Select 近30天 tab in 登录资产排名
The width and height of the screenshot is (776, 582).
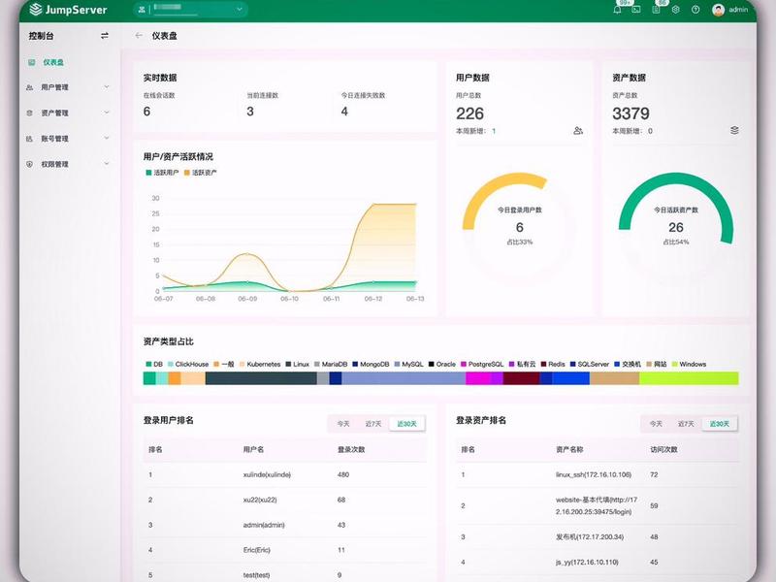(x=720, y=424)
